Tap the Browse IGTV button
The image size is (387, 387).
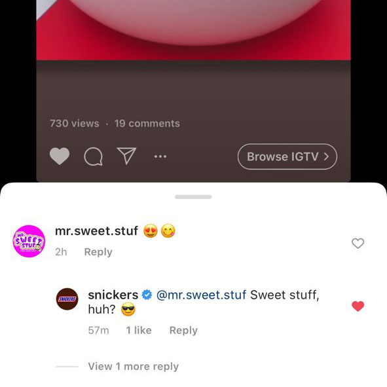click(x=287, y=157)
